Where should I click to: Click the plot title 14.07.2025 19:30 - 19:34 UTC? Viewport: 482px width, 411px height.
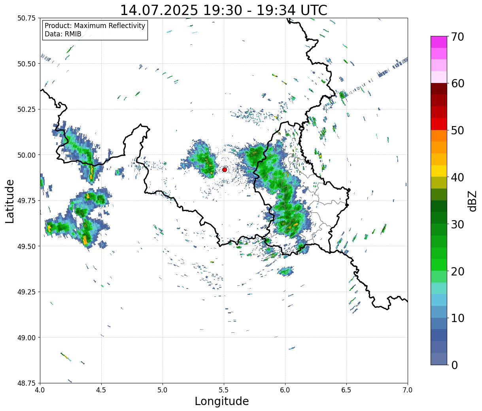pos(224,10)
